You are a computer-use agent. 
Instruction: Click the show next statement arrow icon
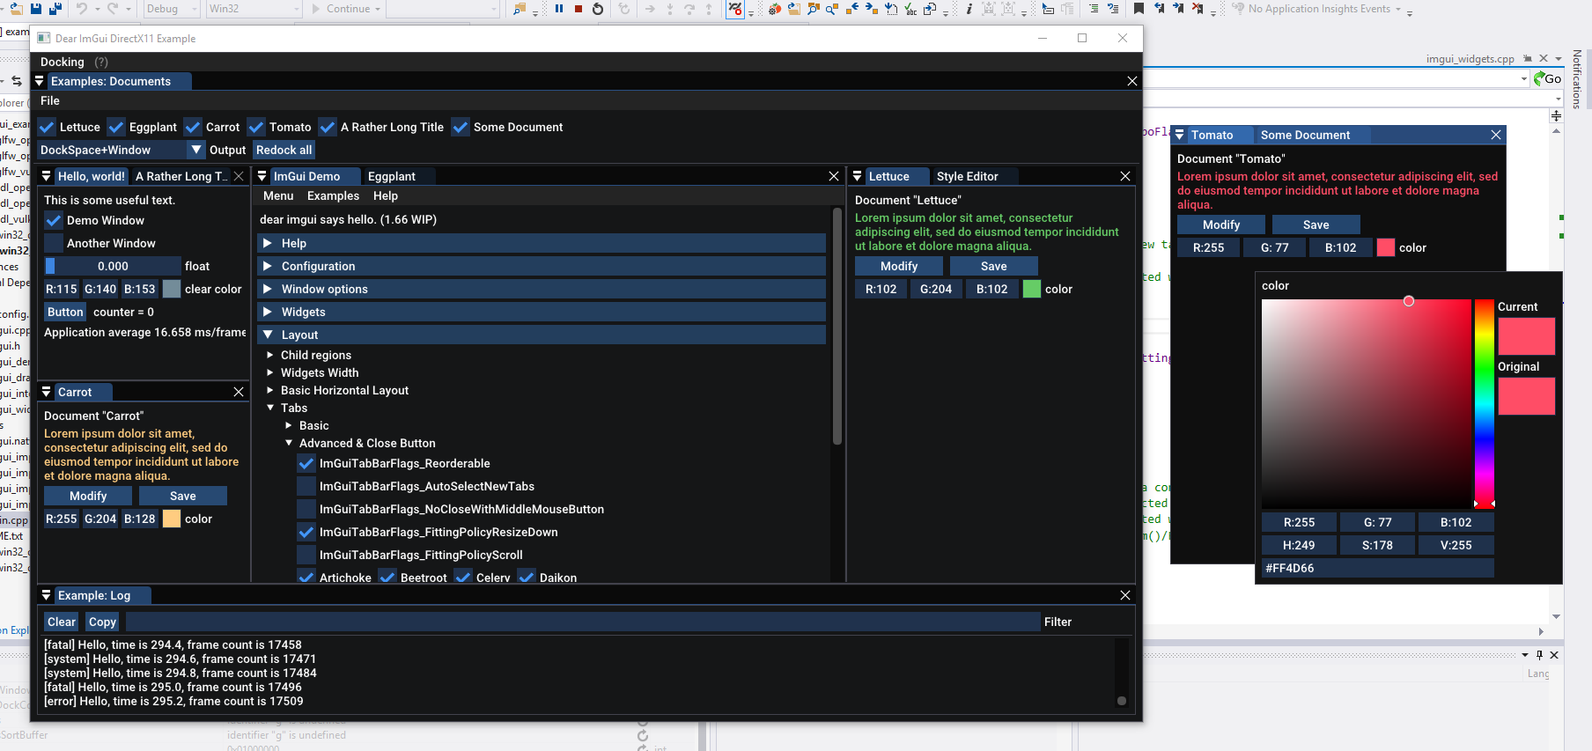click(x=650, y=9)
